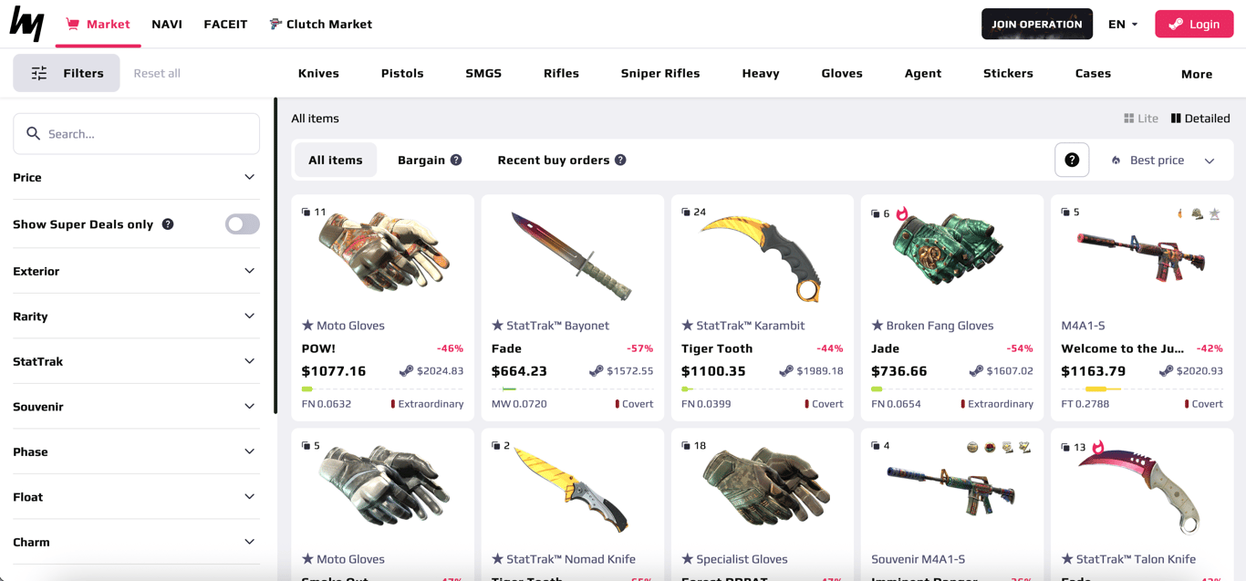Screen dimensions: 1246x581
Task: Open the FACEIT nav item
Action: click(225, 24)
